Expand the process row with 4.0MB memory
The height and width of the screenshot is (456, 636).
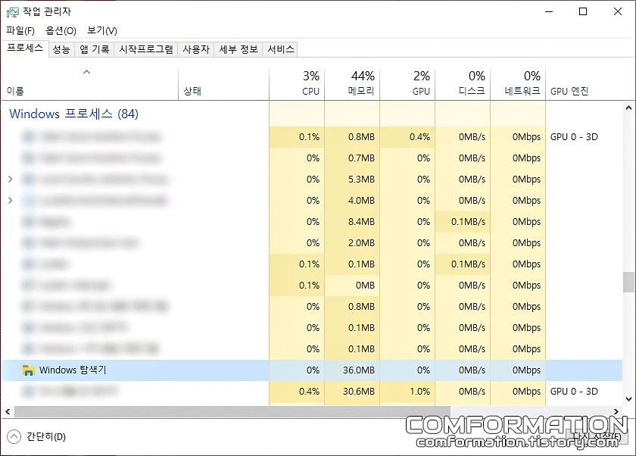coord(11,200)
